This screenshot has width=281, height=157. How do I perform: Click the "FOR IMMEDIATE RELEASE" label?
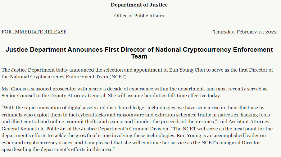[34, 32]
